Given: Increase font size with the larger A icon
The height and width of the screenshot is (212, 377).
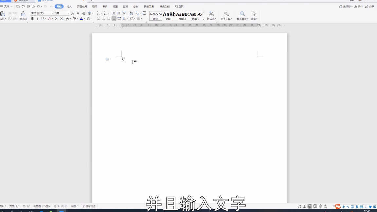Looking at the screenshot, I should pyautogui.click(x=73, y=13).
